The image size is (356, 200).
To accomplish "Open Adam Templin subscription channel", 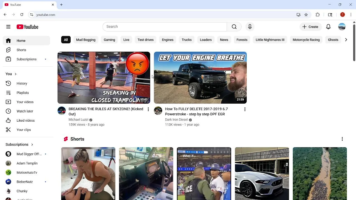I will tap(26, 163).
